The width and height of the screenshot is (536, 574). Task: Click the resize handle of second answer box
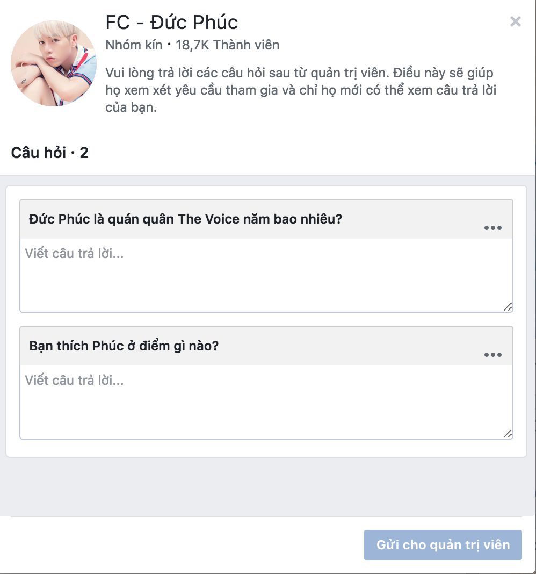(x=508, y=433)
